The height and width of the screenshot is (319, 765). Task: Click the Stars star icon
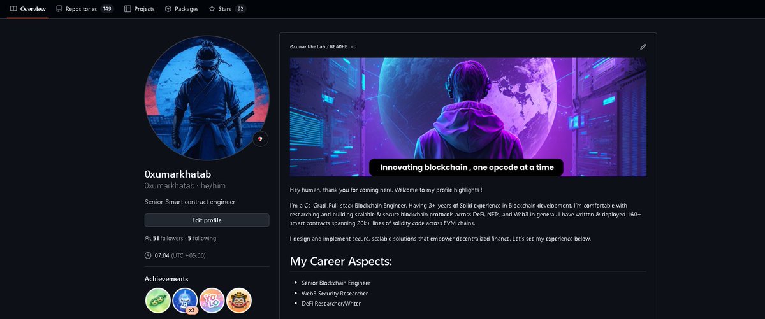click(212, 9)
